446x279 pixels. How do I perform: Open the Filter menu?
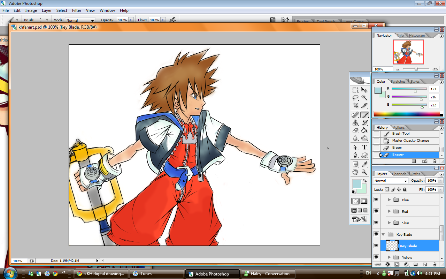[77, 10]
